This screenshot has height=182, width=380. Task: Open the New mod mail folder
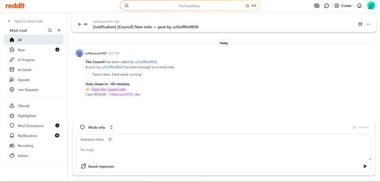click(33, 50)
